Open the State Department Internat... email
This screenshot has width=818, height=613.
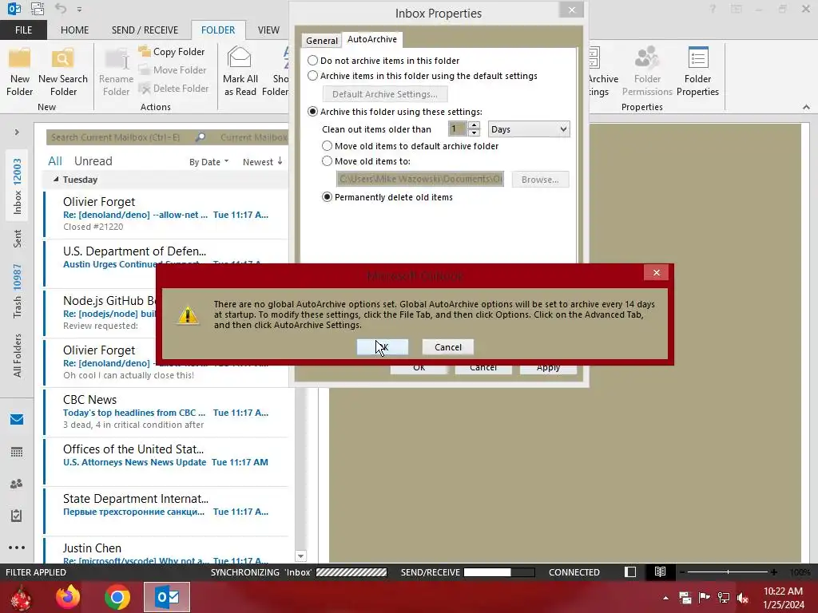point(166,511)
